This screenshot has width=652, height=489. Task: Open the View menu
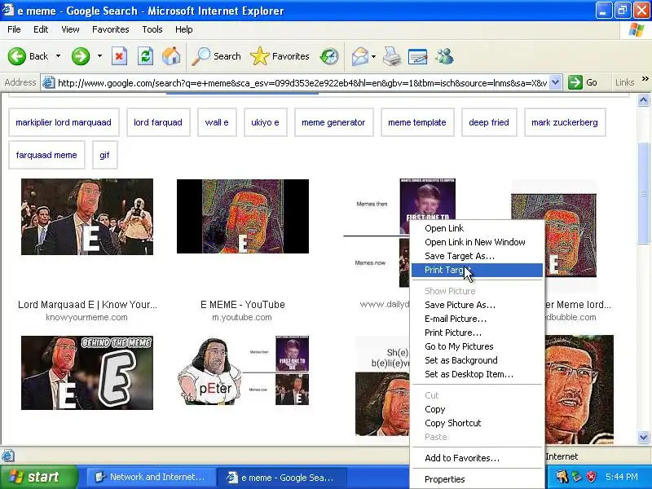pos(70,29)
